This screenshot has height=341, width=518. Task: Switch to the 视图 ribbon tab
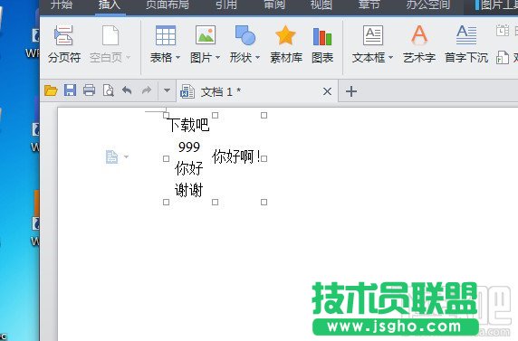click(321, 5)
